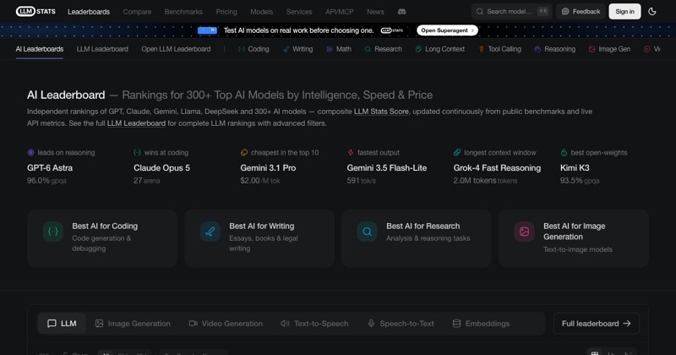The width and height of the screenshot is (676, 355).
Task: Switch to the Image Generation tab
Action: (x=133, y=324)
